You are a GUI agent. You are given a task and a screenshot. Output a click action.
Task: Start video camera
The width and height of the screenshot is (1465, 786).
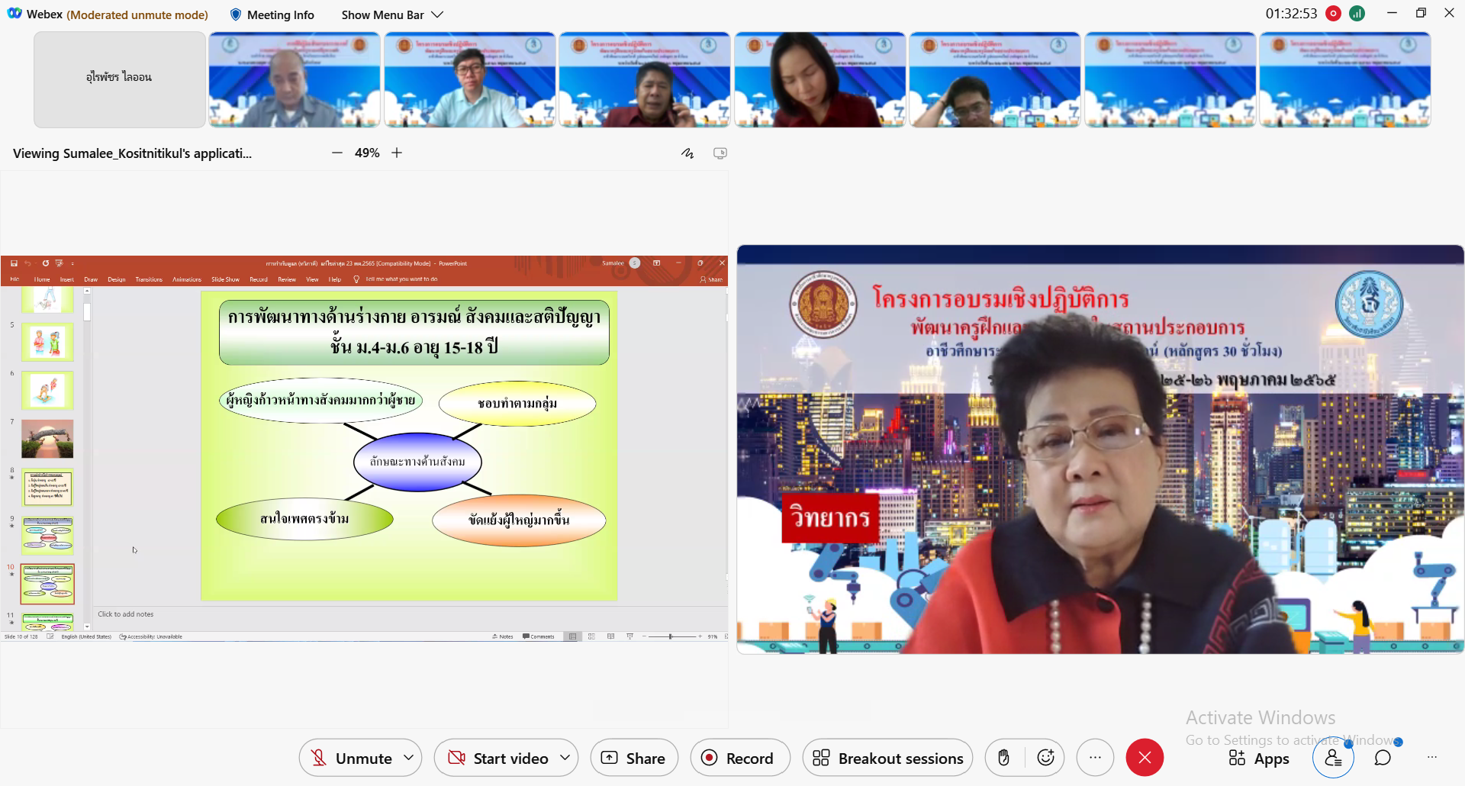500,758
